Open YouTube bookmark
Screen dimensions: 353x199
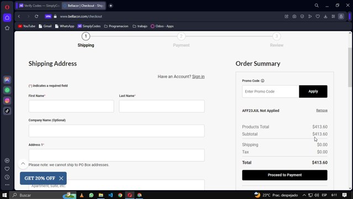[x=27, y=26]
